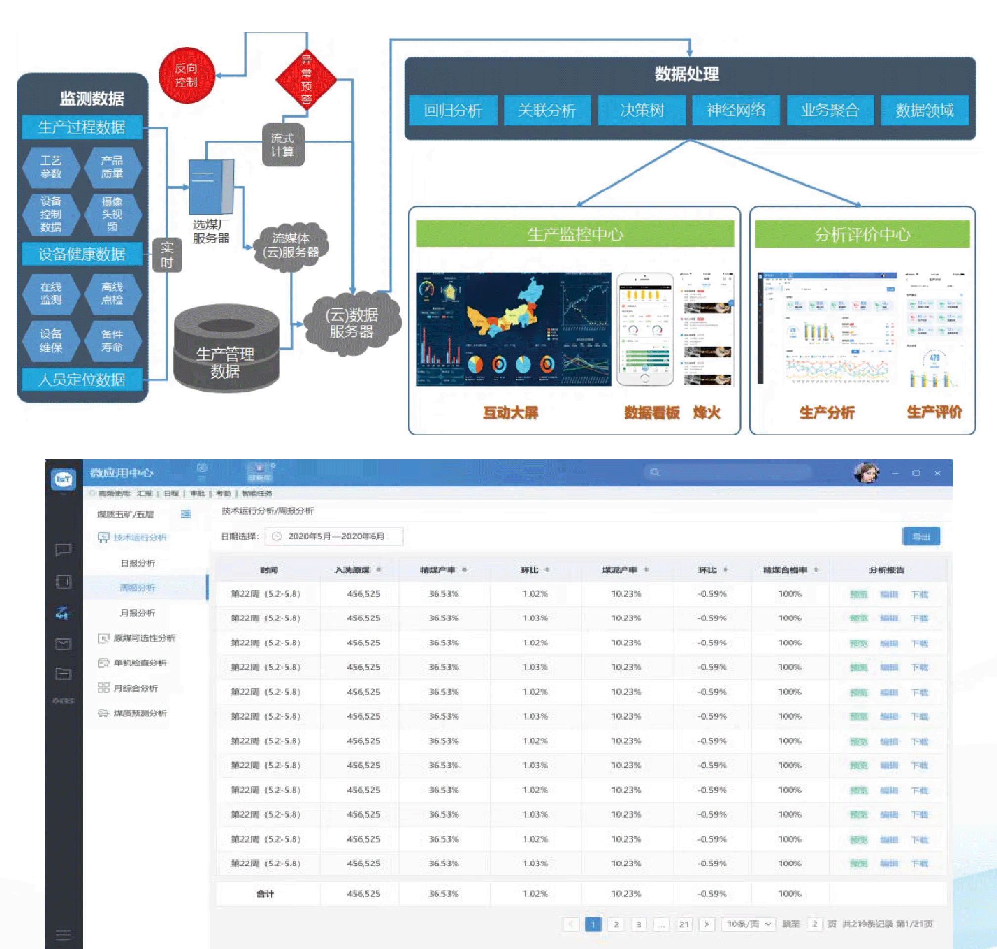
Task: Click the title bar search field
Action: coord(728,472)
